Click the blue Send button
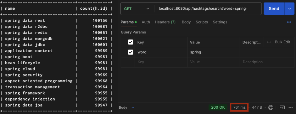The width and height of the screenshot is (296, 114). click(274, 9)
